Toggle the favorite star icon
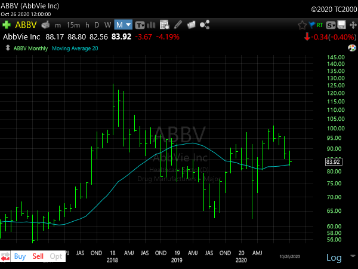The height and width of the screenshot is (269, 358). 302,25
